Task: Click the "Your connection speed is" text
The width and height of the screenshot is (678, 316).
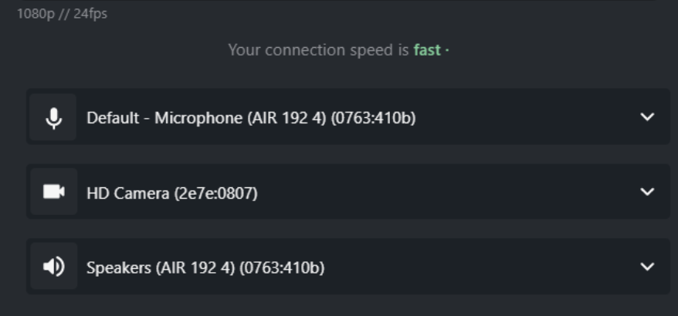Action: pyautogui.click(x=318, y=50)
